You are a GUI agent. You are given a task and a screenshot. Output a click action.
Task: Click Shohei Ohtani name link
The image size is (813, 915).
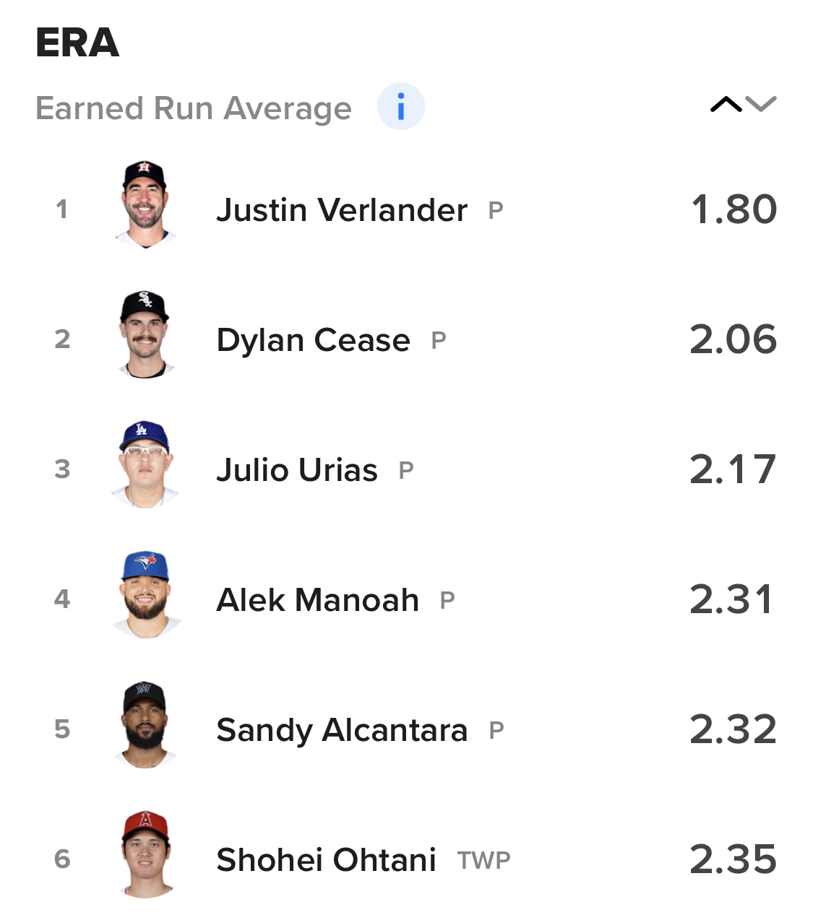[x=326, y=860]
